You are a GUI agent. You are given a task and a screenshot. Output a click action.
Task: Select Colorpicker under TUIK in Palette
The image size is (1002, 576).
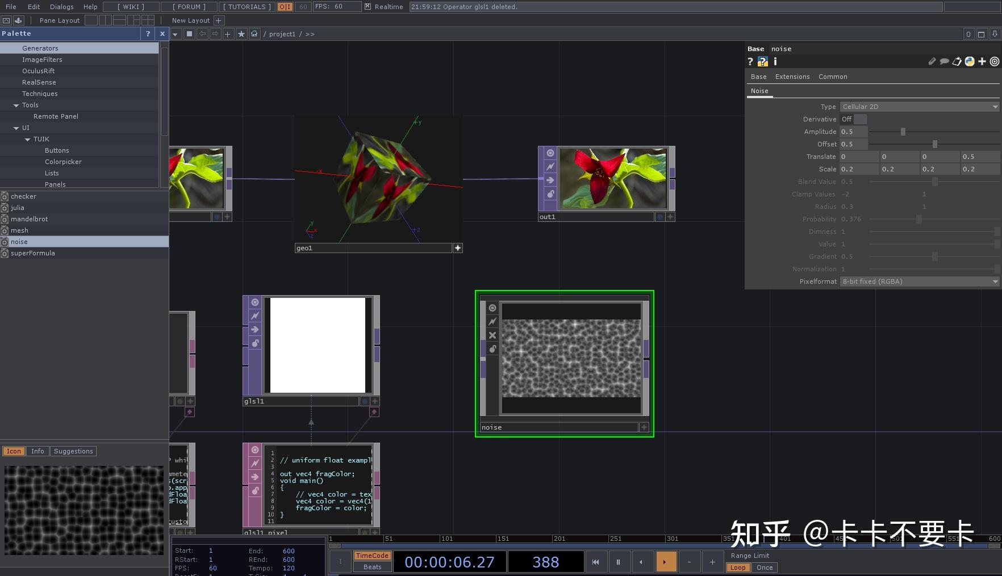63,161
